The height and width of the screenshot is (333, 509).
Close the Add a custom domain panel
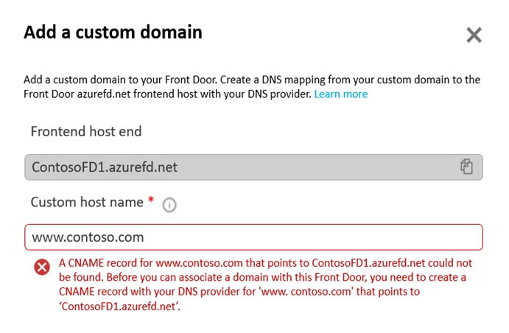(474, 35)
